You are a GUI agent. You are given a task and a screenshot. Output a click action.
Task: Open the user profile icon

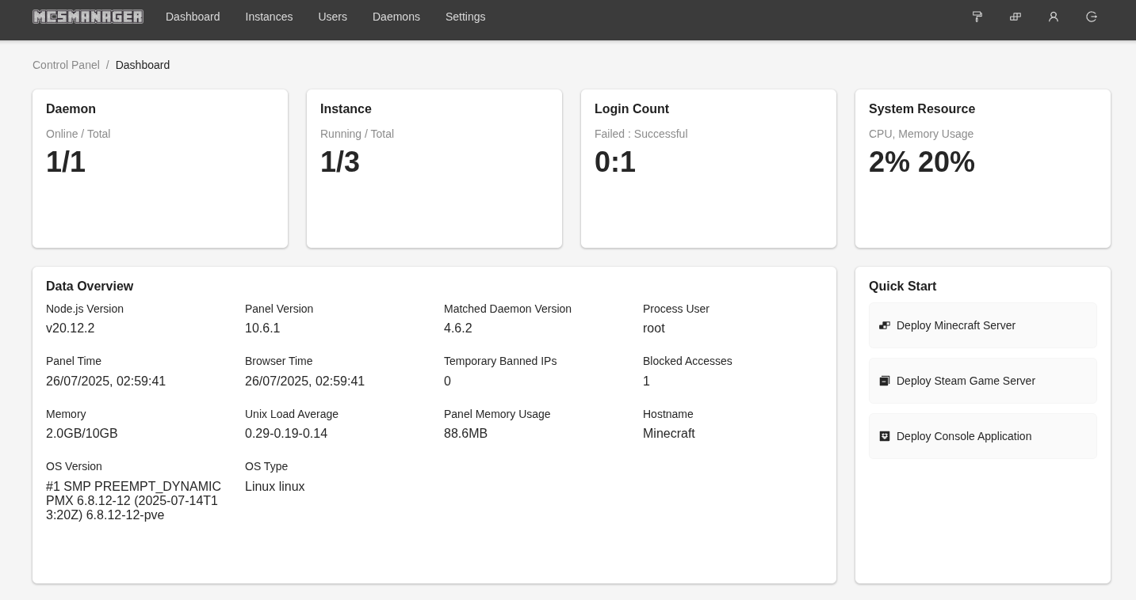pyautogui.click(x=1054, y=17)
